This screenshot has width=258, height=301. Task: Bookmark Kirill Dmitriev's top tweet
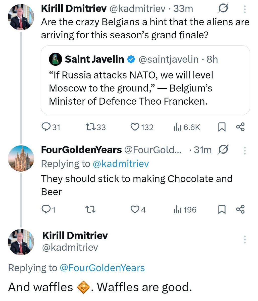[x=221, y=127]
